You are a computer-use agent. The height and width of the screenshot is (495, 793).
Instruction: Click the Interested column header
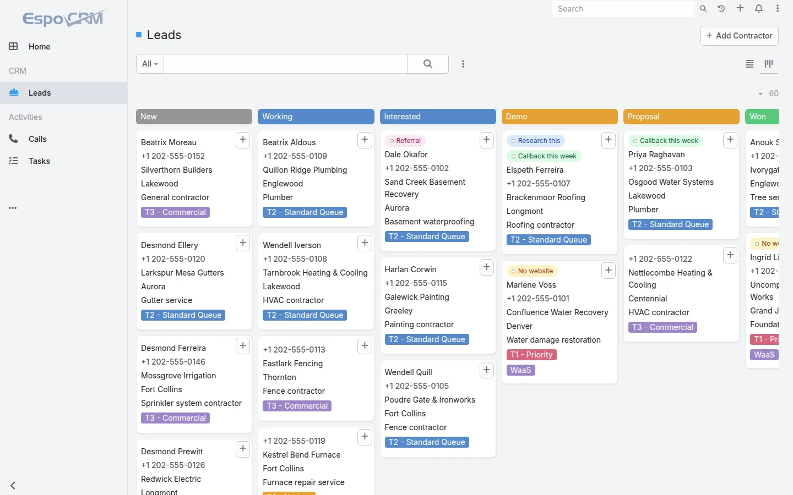point(438,117)
